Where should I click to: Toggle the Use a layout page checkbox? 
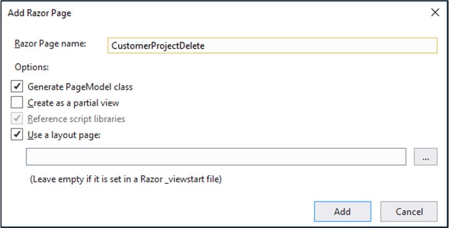(17, 135)
